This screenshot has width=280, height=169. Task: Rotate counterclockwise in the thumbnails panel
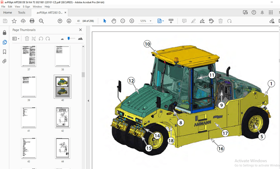41,39
